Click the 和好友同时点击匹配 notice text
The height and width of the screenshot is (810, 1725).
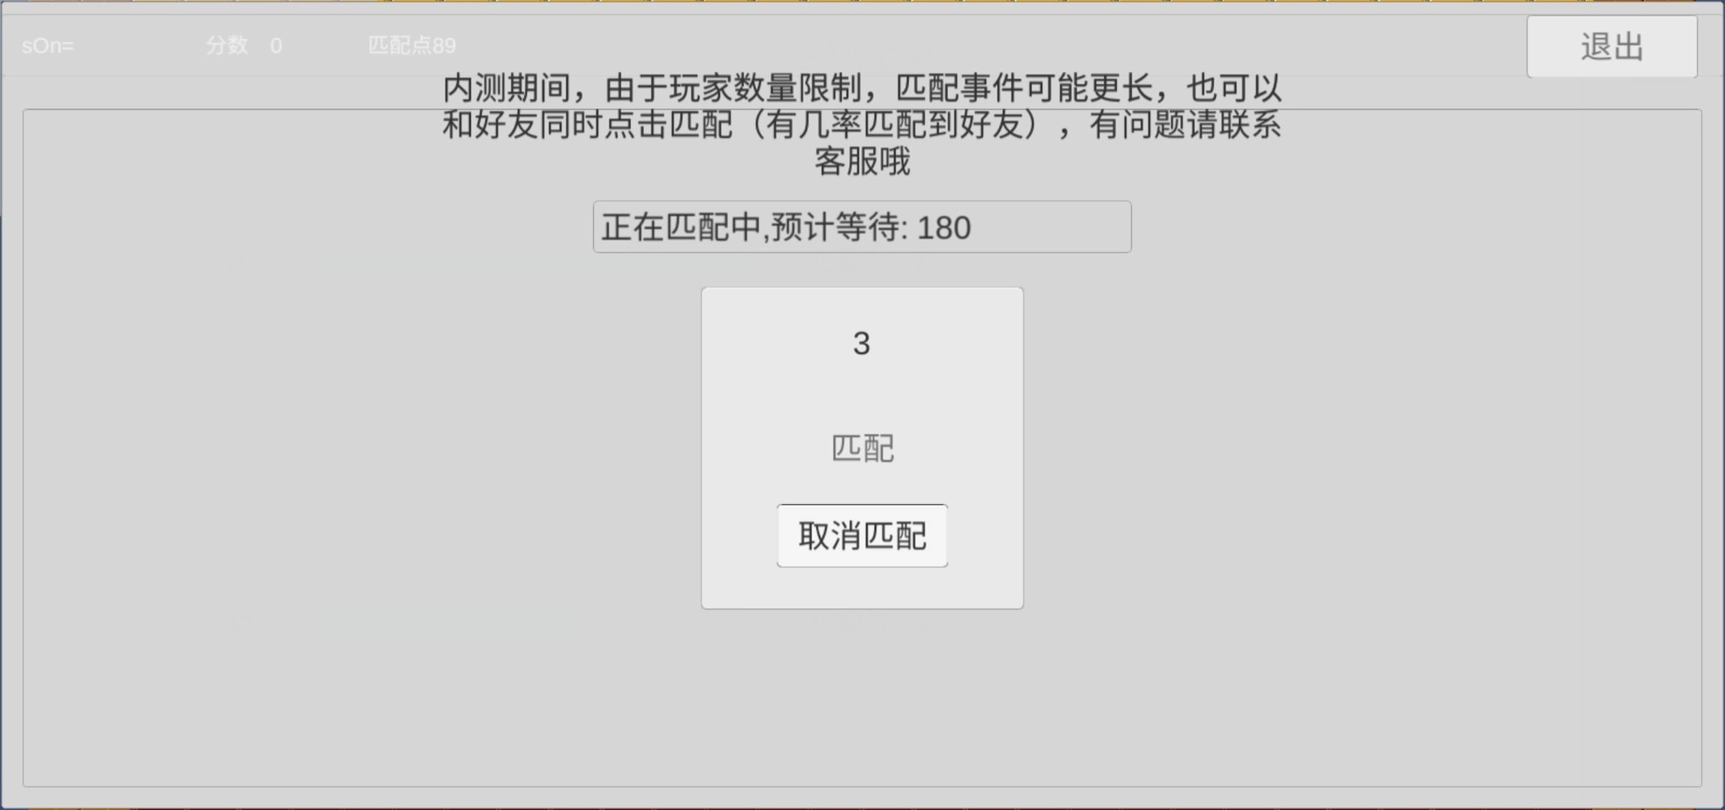587,124
